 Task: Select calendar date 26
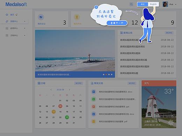coord(40,123)
